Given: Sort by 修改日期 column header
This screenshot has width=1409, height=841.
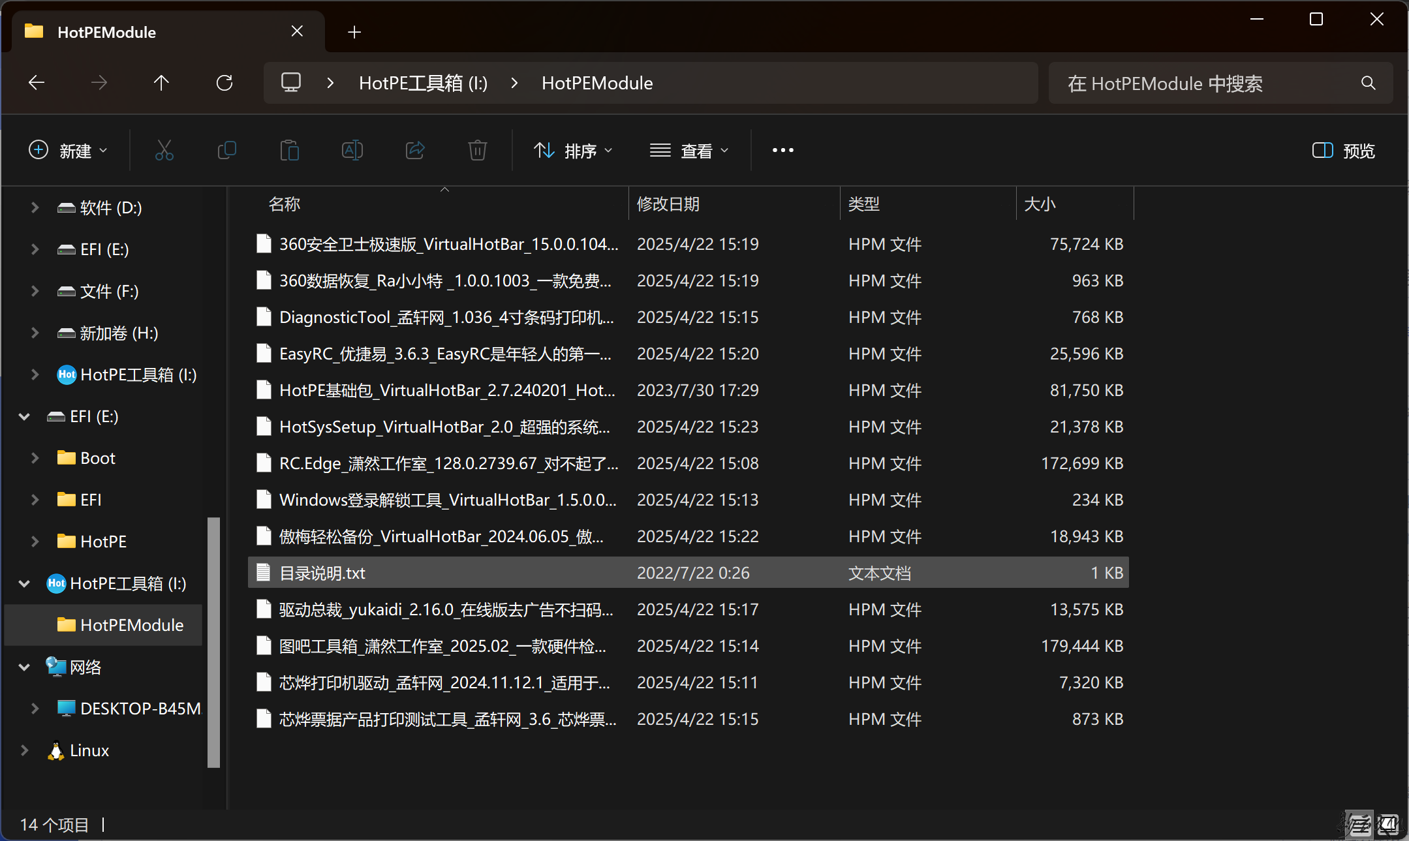Looking at the screenshot, I should [x=734, y=204].
